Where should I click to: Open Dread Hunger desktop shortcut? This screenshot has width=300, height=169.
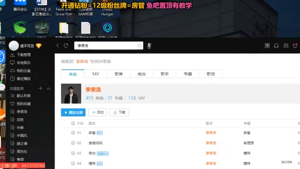107,8
